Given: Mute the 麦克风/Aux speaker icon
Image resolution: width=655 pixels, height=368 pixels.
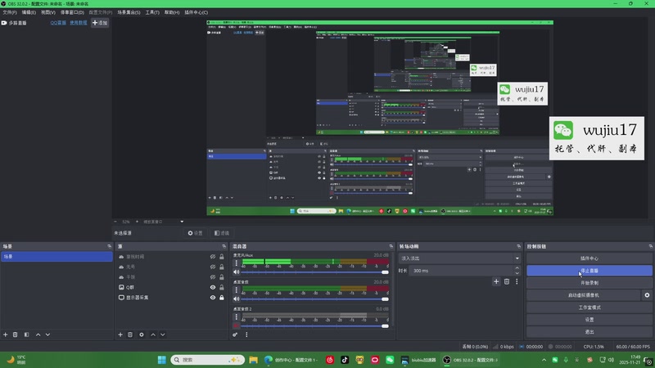Looking at the screenshot, I should click(237, 272).
